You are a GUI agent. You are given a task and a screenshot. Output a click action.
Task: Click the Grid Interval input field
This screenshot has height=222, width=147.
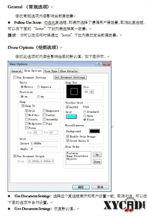(44, 143)
